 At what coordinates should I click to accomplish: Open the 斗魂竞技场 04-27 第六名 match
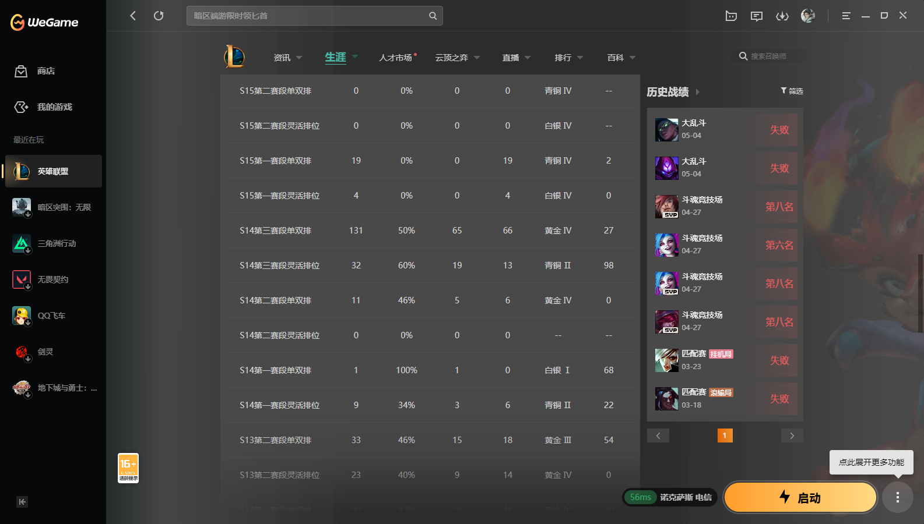point(725,245)
